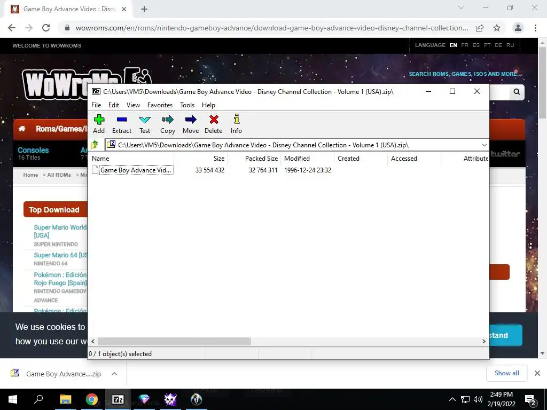Go to wowroms Home icon in nav bar
This screenshot has height=410, width=547.
click(21, 129)
